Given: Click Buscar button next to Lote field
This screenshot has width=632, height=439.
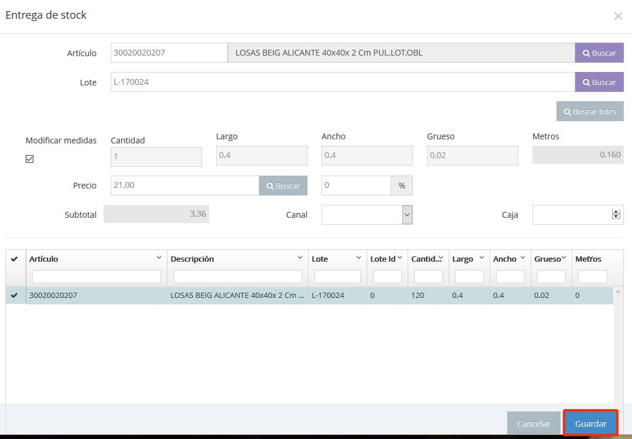Looking at the screenshot, I should (599, 82).
